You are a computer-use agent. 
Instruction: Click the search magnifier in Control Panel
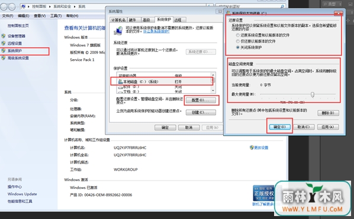coord(282,6)
